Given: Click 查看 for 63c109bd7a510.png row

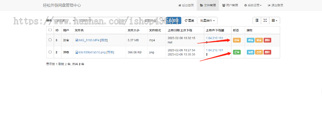Looking at the screenshot, I should click(259, 52).
